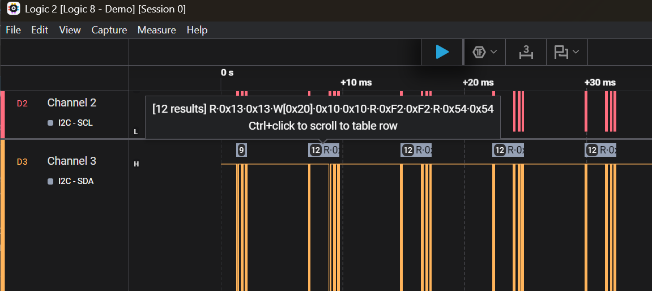Open the Help menu
Viewport: 652px width, 291px height.
click(x=197, y=30)
